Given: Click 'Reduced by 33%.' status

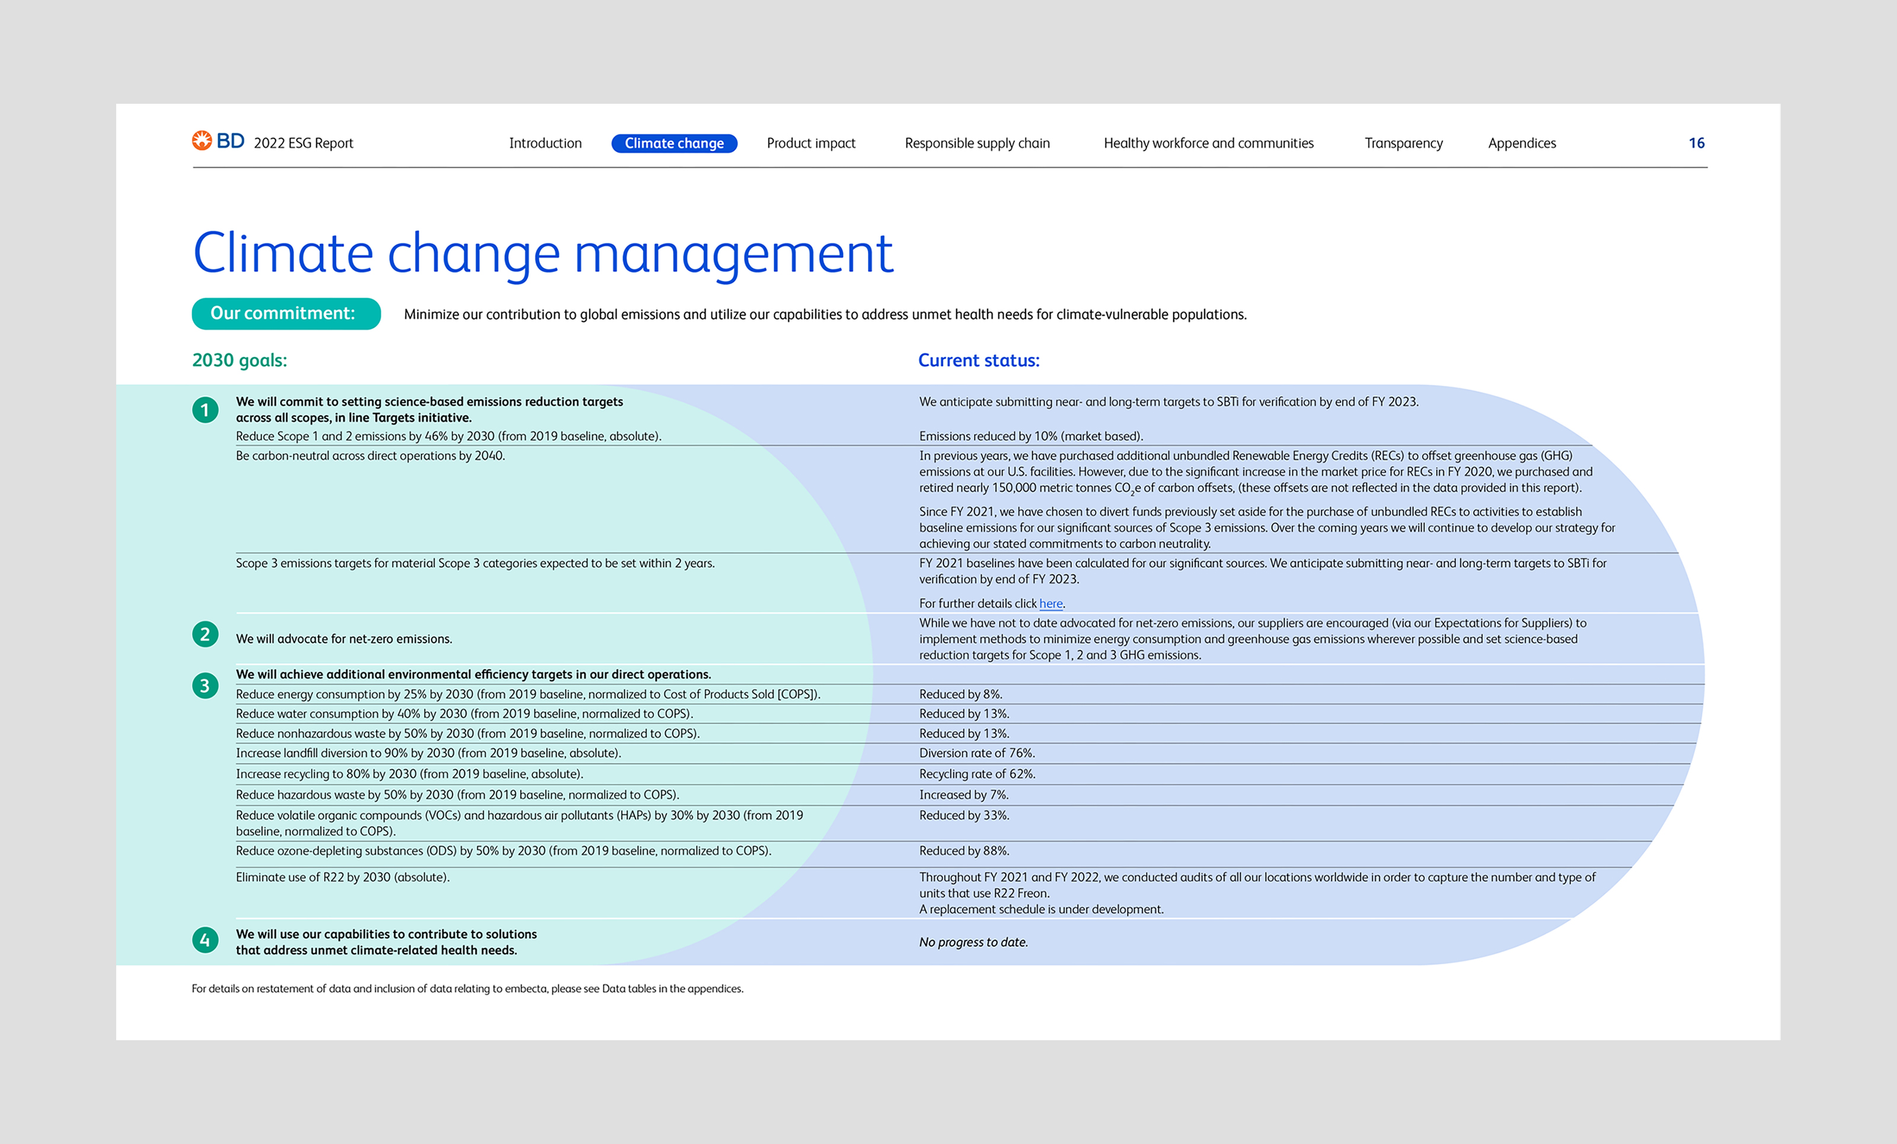Looking at the screenshot, I should click(x=964, y=815).
